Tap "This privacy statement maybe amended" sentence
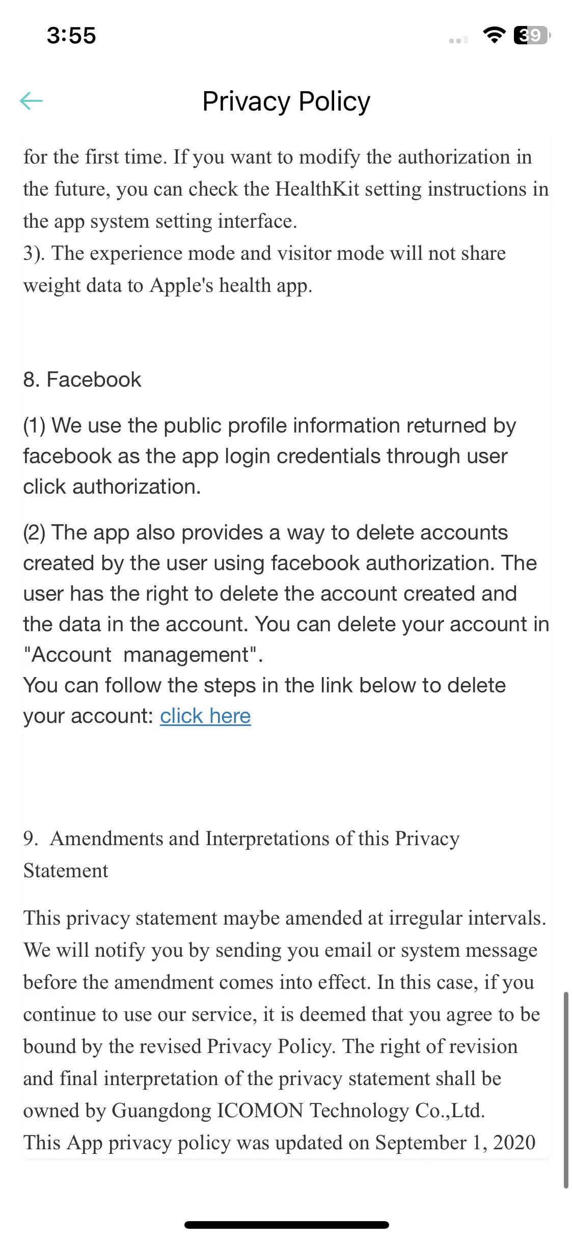The image size is (573, 1241). [285, 918]
